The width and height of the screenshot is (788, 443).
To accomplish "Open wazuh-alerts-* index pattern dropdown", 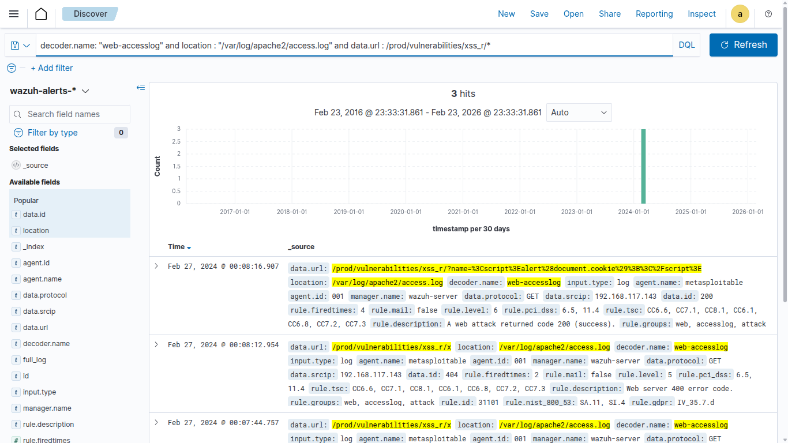I will tap(50, 91).
